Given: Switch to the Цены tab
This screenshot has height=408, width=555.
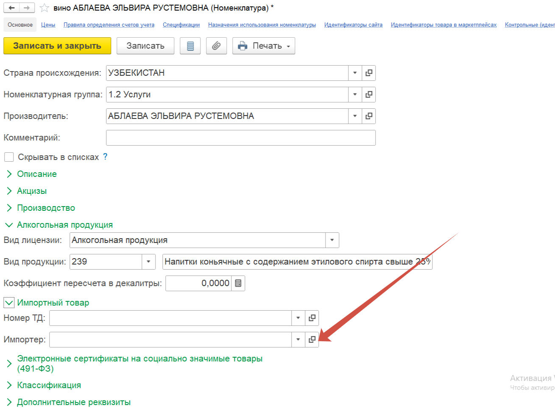Looking at the screenshot, I should tap(48, 25).
